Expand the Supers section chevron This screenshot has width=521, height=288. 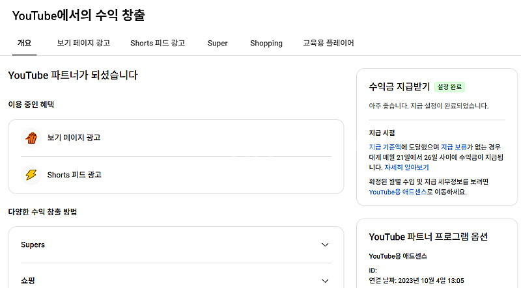(x=325, y=245)
